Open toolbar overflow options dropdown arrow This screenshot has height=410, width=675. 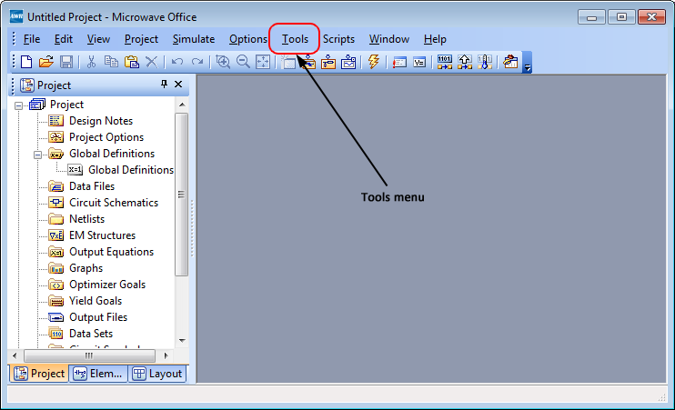528,63
